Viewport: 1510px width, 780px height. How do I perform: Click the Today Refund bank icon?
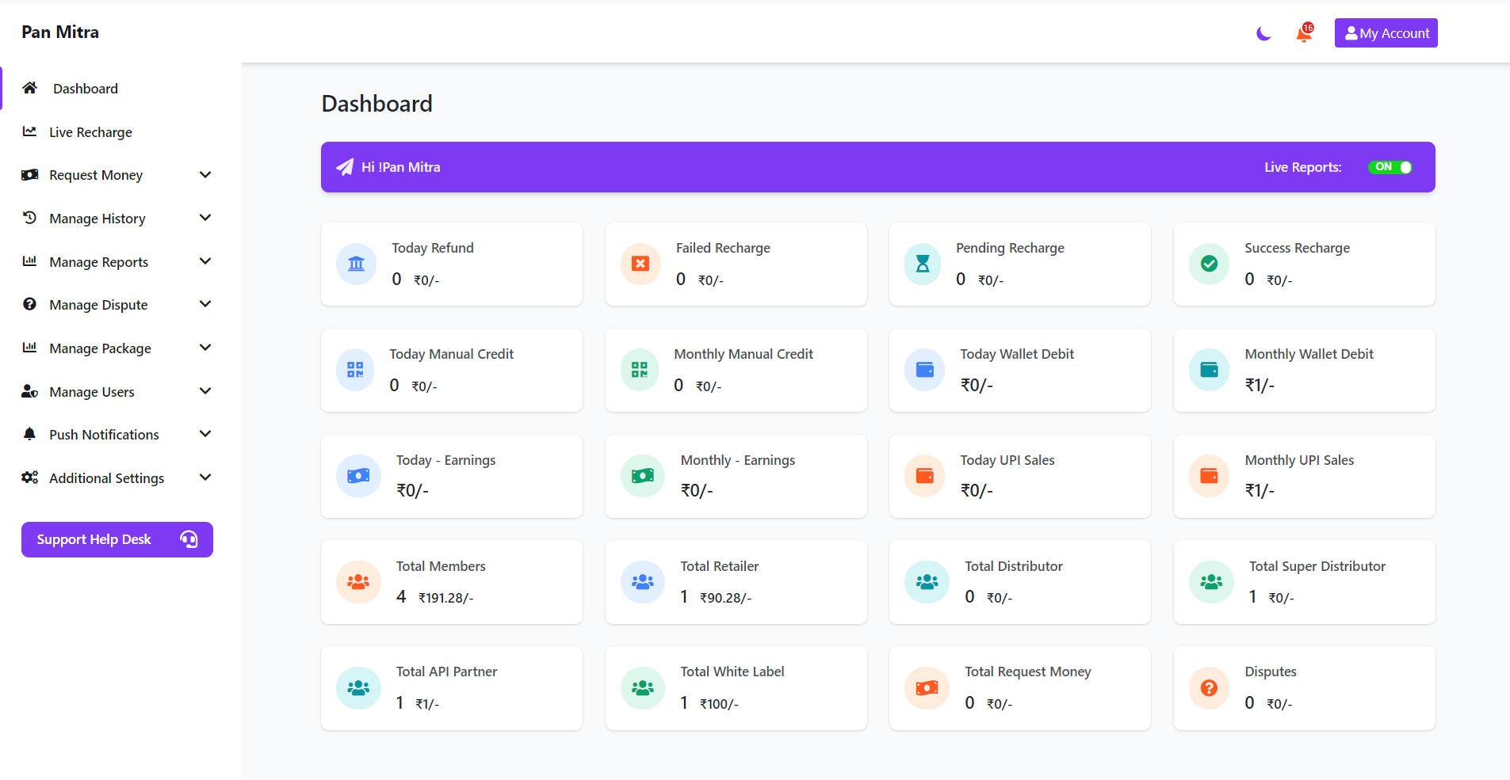pyautogui.click(x=357, y=264)
